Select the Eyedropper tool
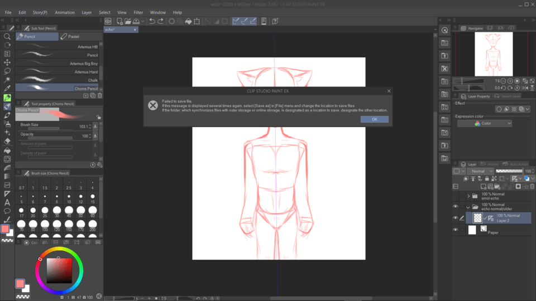This screenshot has height=301, width=536. click(7, 89)
